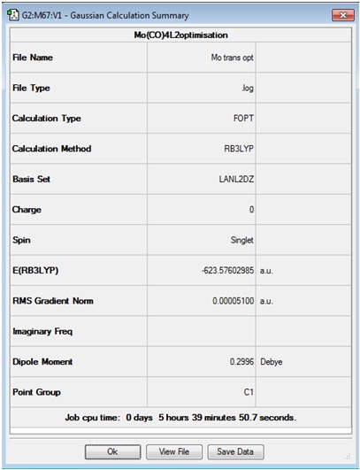Click the Point Group row label
Image resolution: width=360 pixels, height=470 pixels.
[x=36, y=392]
